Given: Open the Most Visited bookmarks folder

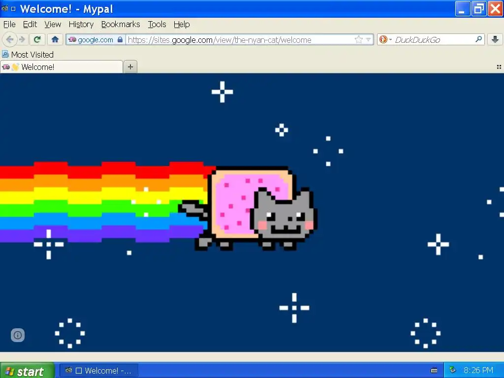Looking at the screenshot, I should tap(28, 55).
